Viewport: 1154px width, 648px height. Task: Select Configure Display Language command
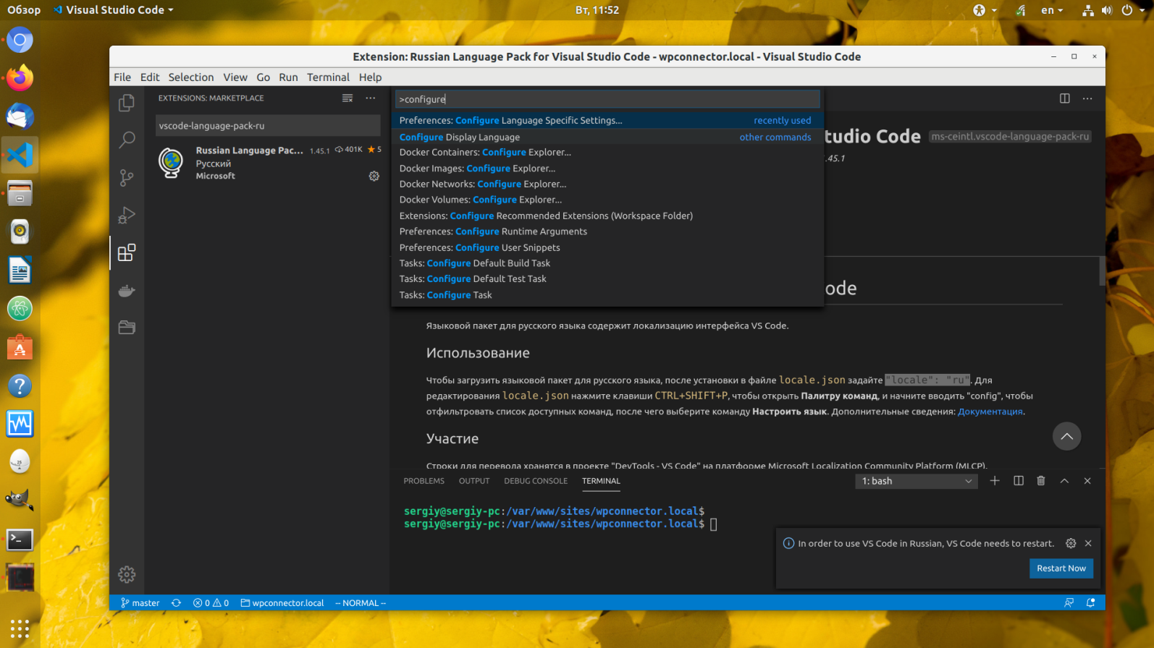[460, 137]
